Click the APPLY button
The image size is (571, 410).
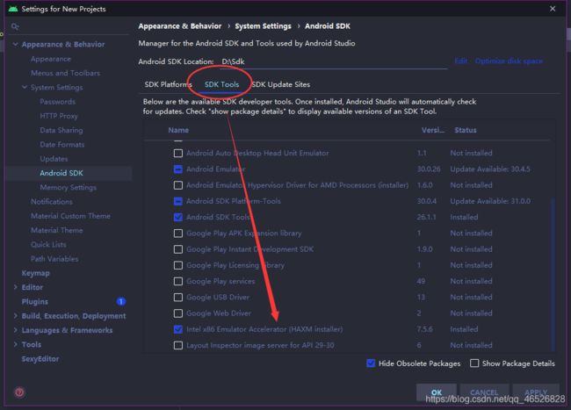click(x=536, y=392)
